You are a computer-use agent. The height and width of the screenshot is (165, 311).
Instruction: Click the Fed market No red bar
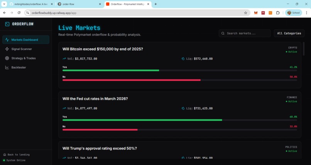click(100, 130)
